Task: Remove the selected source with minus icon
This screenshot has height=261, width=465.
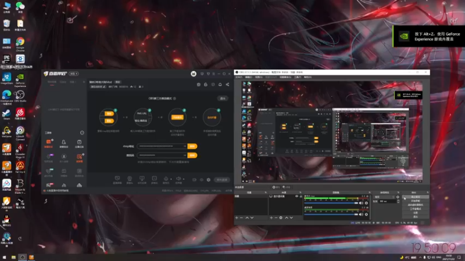Action: coord(276,218)
